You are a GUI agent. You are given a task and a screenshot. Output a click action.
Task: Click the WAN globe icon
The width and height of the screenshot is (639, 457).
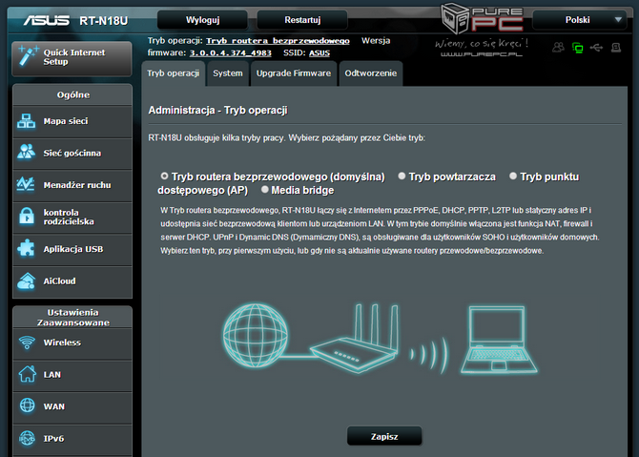tap(28, 405)
